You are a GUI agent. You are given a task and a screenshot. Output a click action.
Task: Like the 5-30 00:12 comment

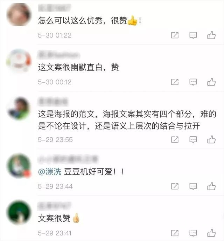coord(211,82)
